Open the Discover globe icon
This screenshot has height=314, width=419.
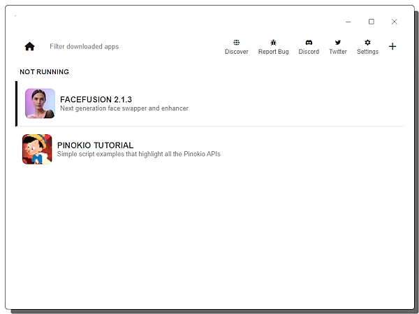pos(236,42)
